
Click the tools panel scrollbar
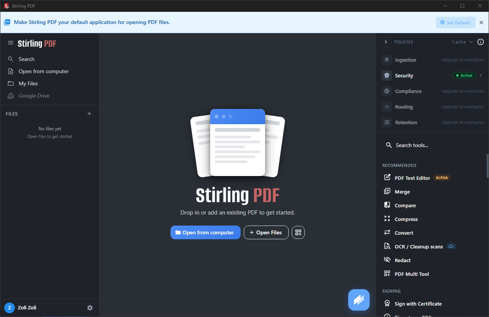(487, 166)
